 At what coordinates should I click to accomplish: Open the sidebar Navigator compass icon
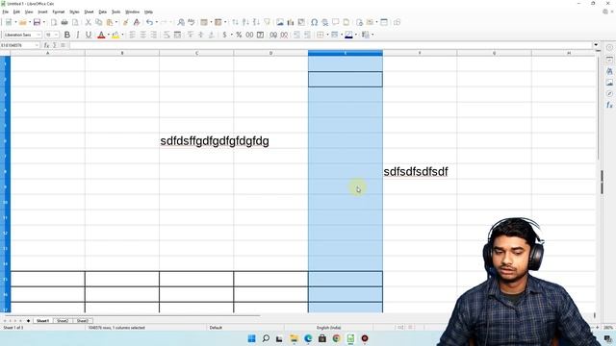[x=609, y=94]
